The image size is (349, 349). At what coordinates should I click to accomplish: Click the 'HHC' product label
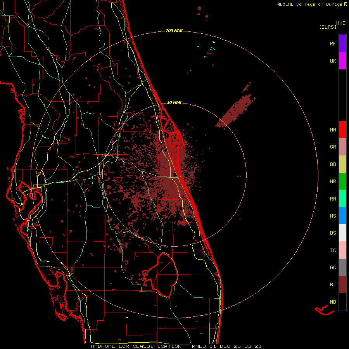click(341, 23)
